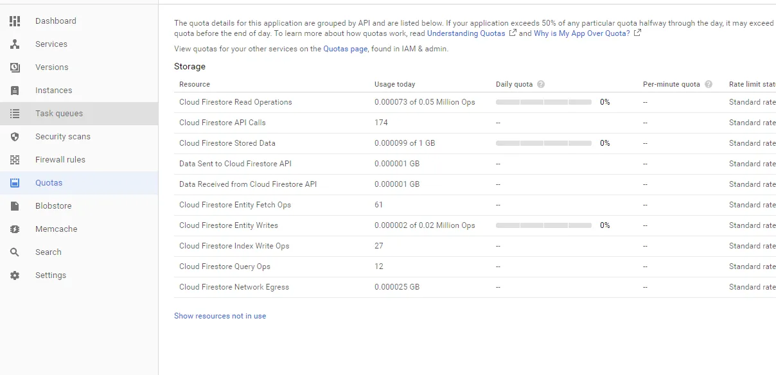The height and width of the screenshot is (375, 776).
Task: Select Search in the left navigation
Action: [48, 252]
